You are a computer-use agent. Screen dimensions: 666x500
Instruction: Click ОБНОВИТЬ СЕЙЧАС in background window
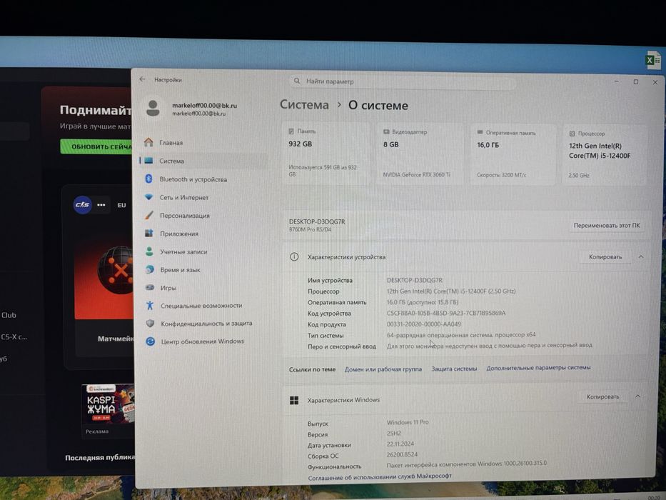point(96,146)
